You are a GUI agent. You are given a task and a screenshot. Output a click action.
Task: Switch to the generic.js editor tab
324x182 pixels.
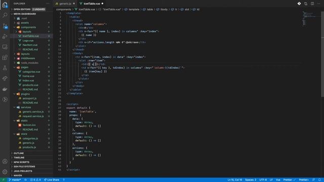pyautogui.click(x=65, y=4)
